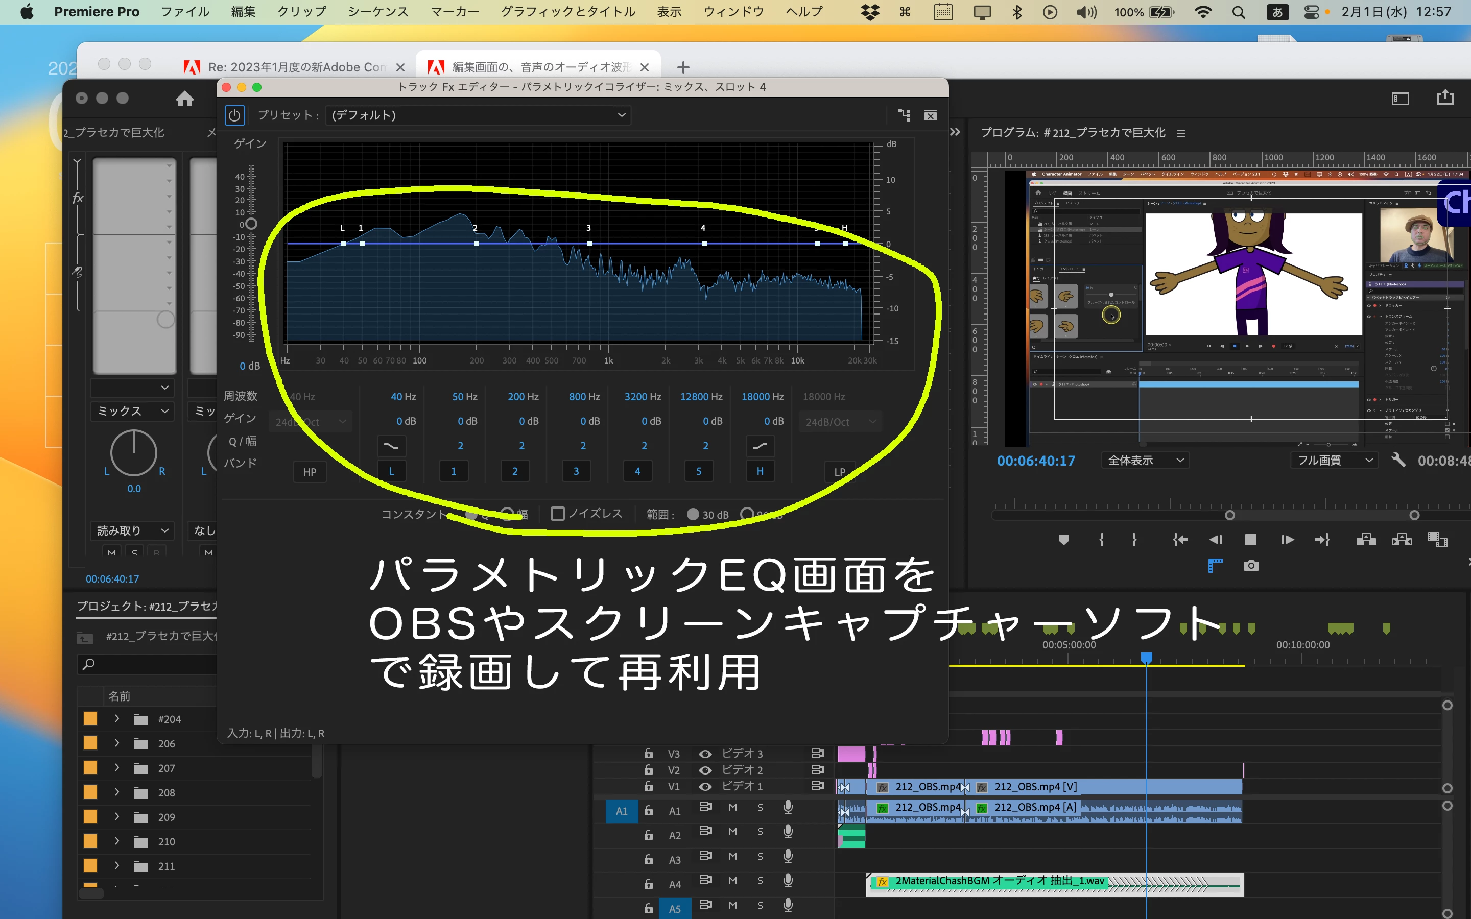Open the プリセット dropdown showing デフォルト

[x=479, y=115]
